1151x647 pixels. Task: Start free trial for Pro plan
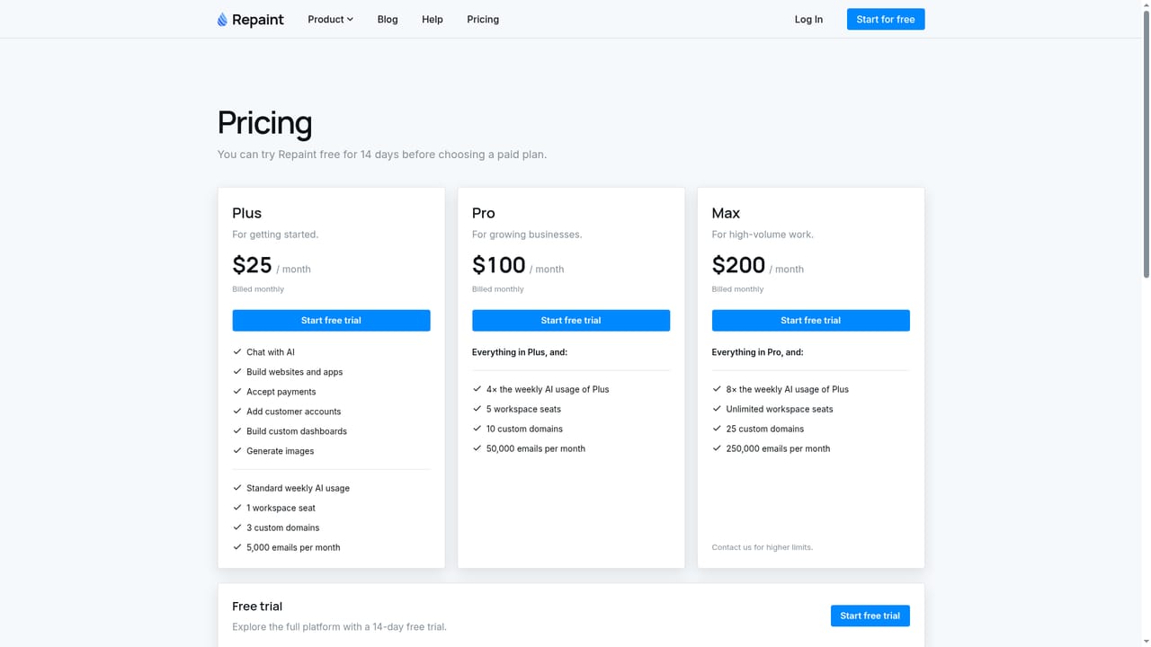tap(571, 320)
